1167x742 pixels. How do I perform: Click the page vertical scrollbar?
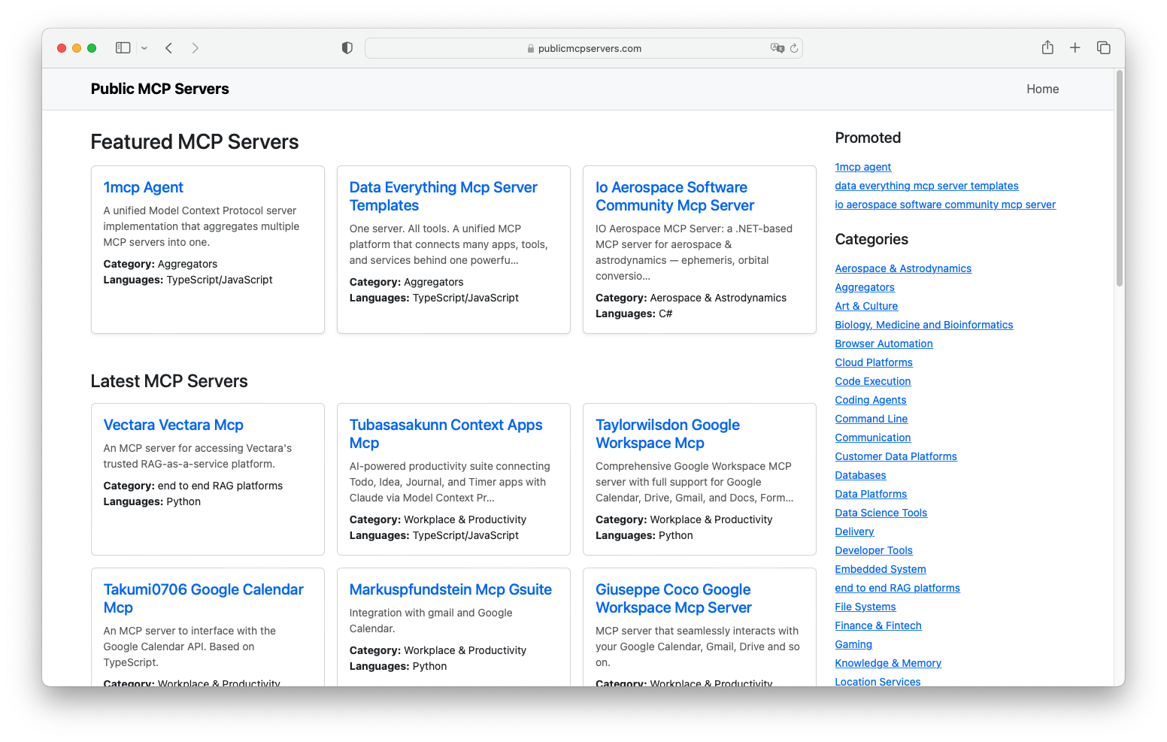(x=1120, y=179)
